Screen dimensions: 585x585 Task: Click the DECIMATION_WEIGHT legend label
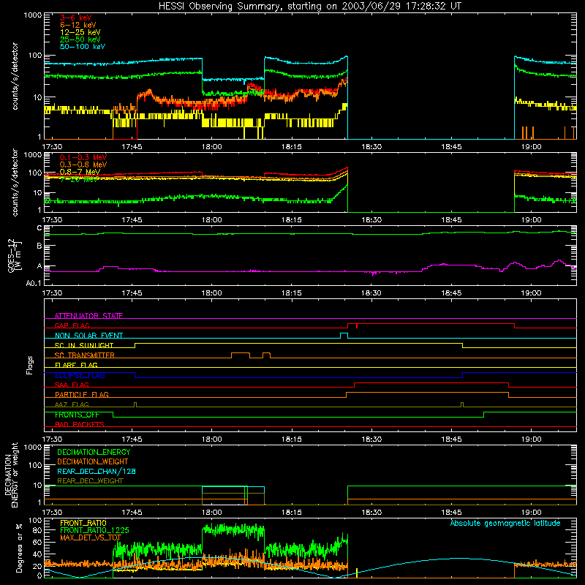click(93, 462)
